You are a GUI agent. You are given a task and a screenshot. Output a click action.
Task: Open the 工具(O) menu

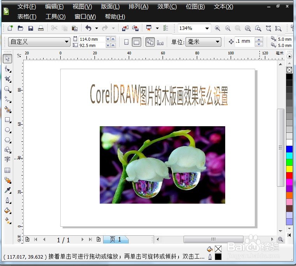[56, 17]
